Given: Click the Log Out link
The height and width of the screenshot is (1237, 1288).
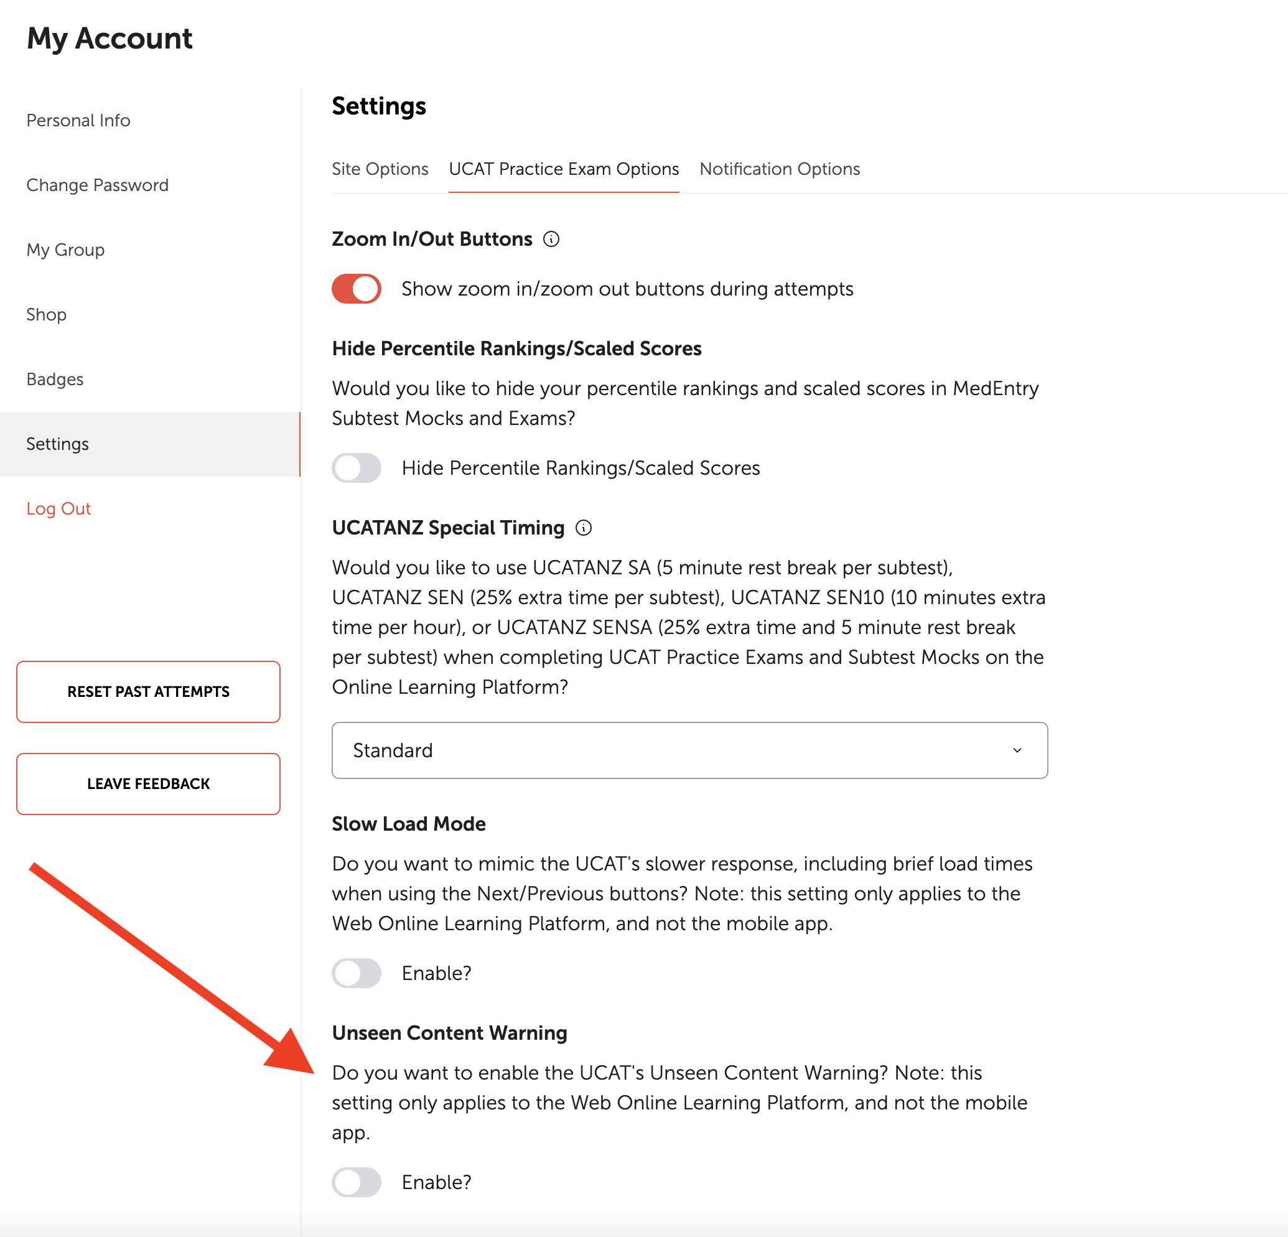Looking at the screenshot, I should (x=58, y=509).
